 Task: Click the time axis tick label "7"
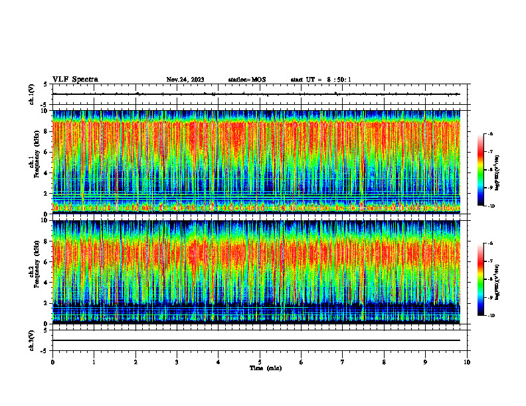point(343,362)
